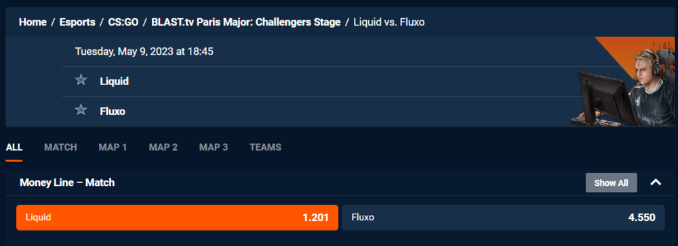The height and width of the screenshot is (246, 678).
Task: Open the TEAMS tab
Action: [266, 147]
